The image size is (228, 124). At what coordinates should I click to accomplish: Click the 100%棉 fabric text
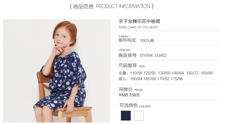pos(147,41)
